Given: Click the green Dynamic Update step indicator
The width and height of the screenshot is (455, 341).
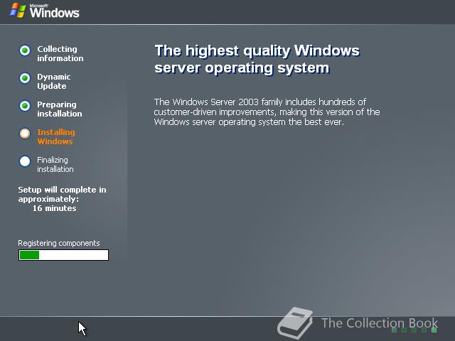Looking at the screenshot, I should 25,78.
